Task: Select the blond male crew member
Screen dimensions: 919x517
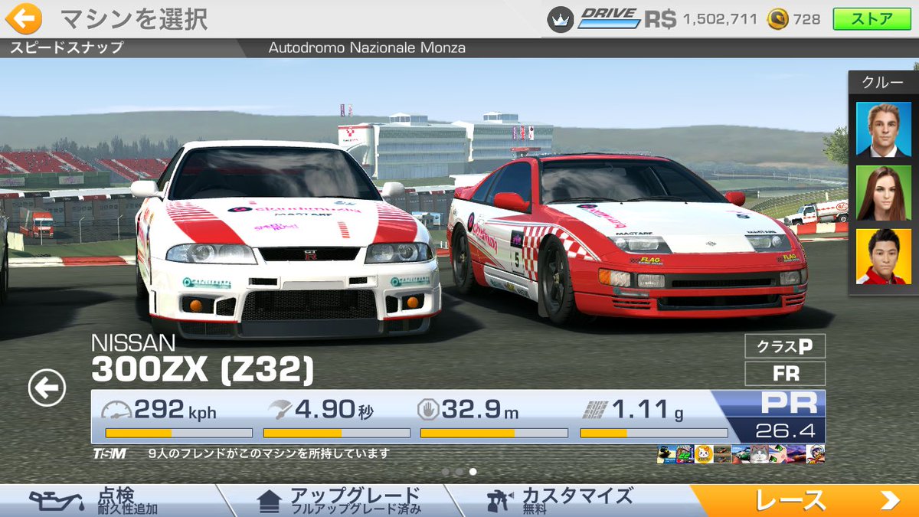Action: (884, 129)
